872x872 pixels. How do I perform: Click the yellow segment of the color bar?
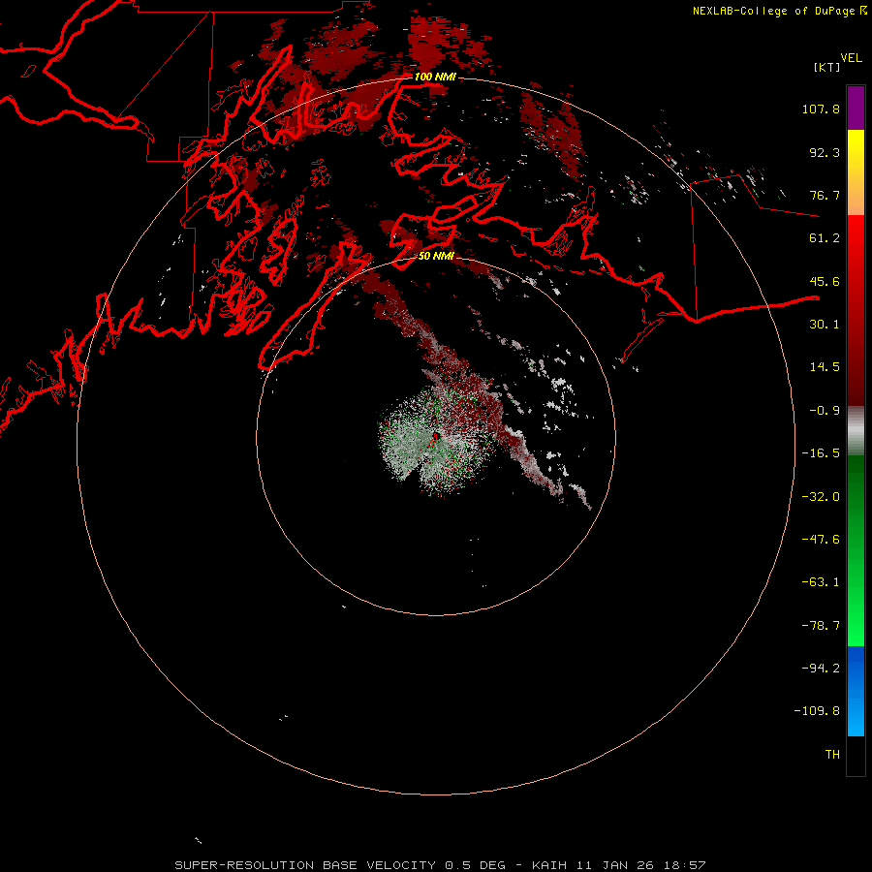[x=856, y=151]
